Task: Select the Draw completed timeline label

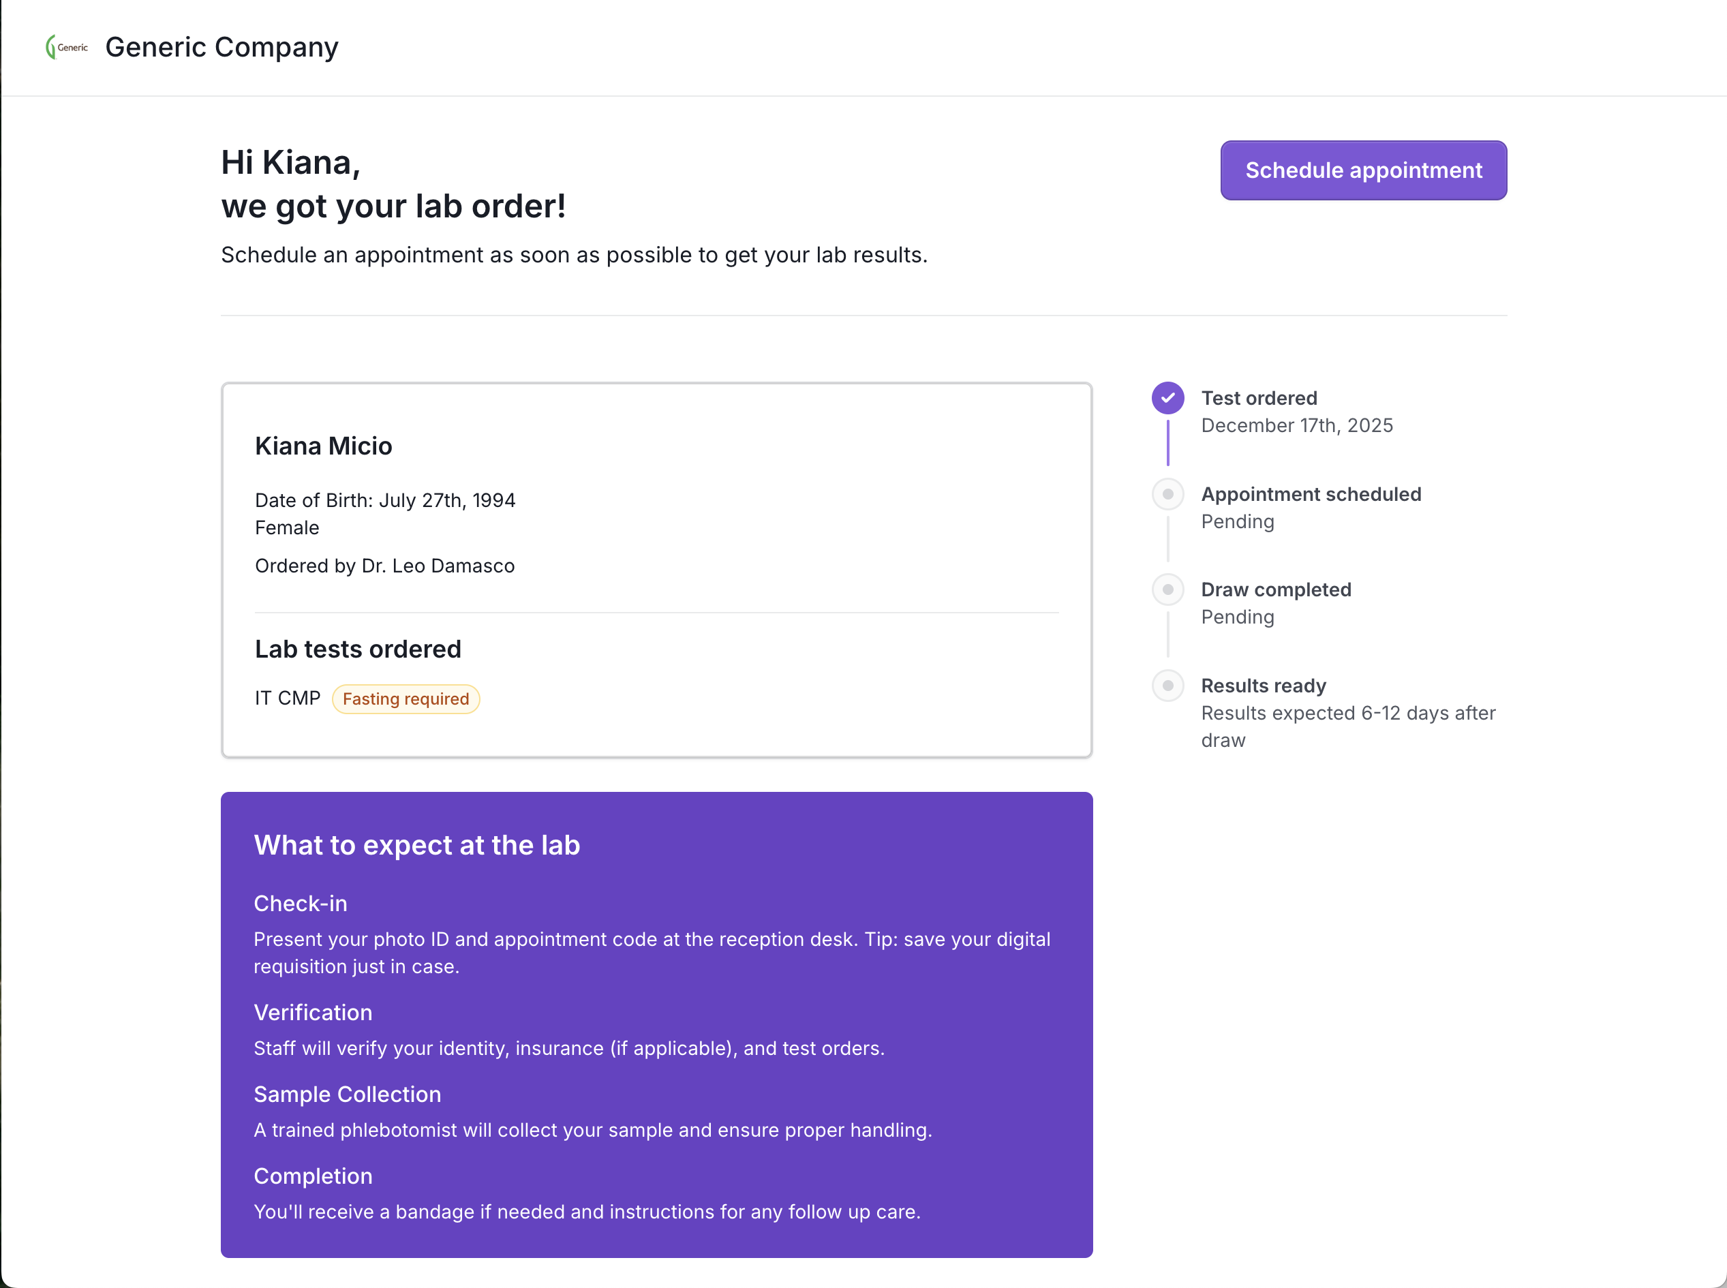Action: coord(1276,589)
